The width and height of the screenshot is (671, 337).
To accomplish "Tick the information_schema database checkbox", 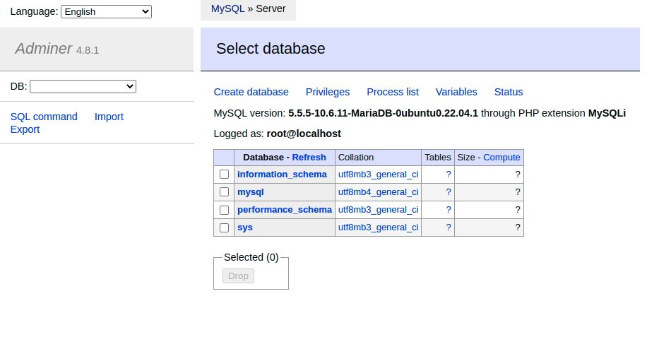I will pyautogui.click(x=224, y=175).
